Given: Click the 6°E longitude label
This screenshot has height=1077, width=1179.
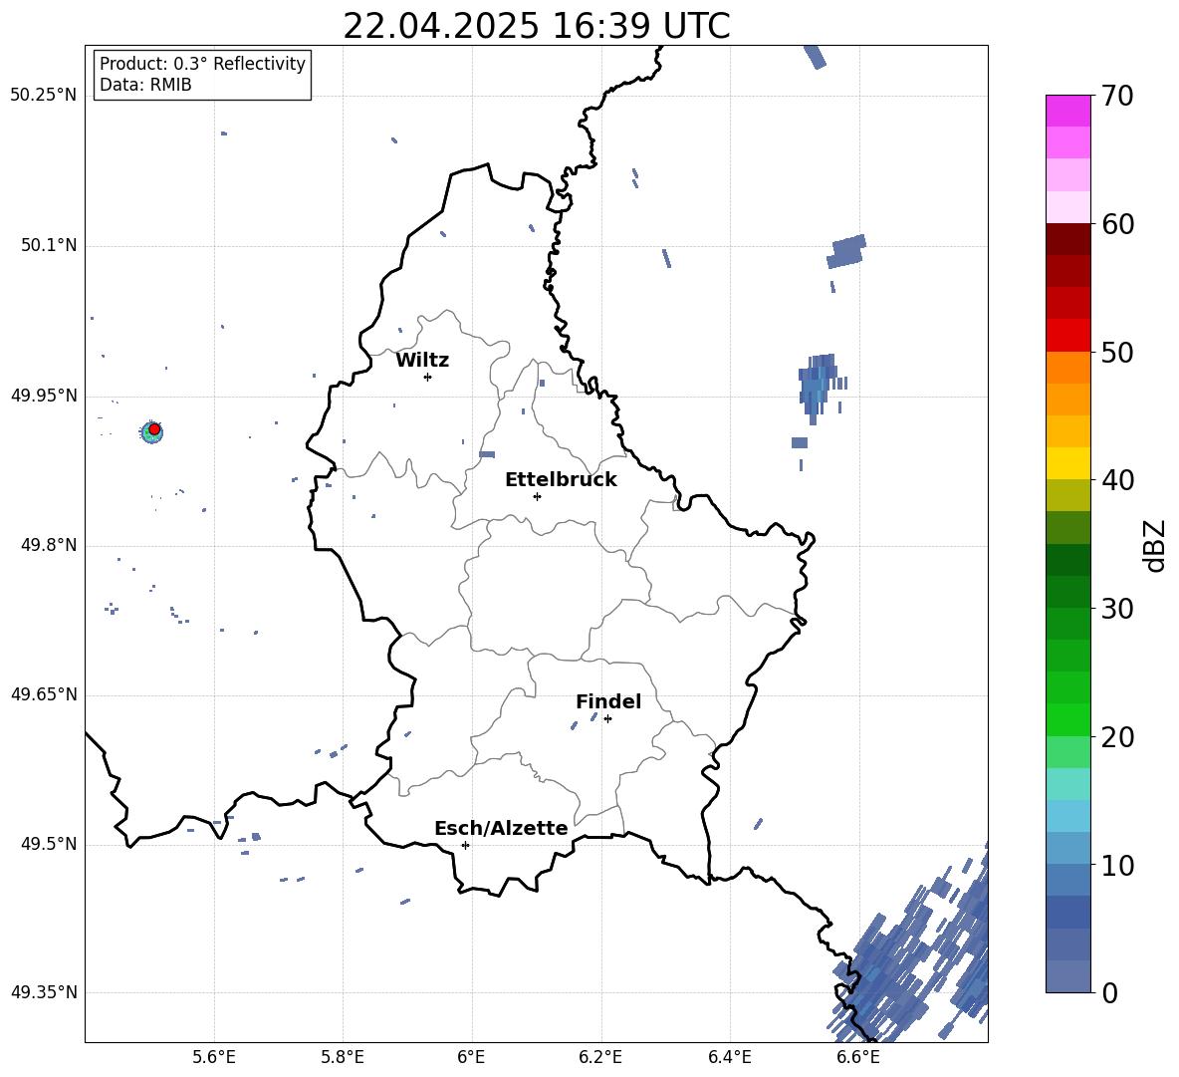Looking at the screenshot, I should pyautogui.click(x=471, y=1057).
